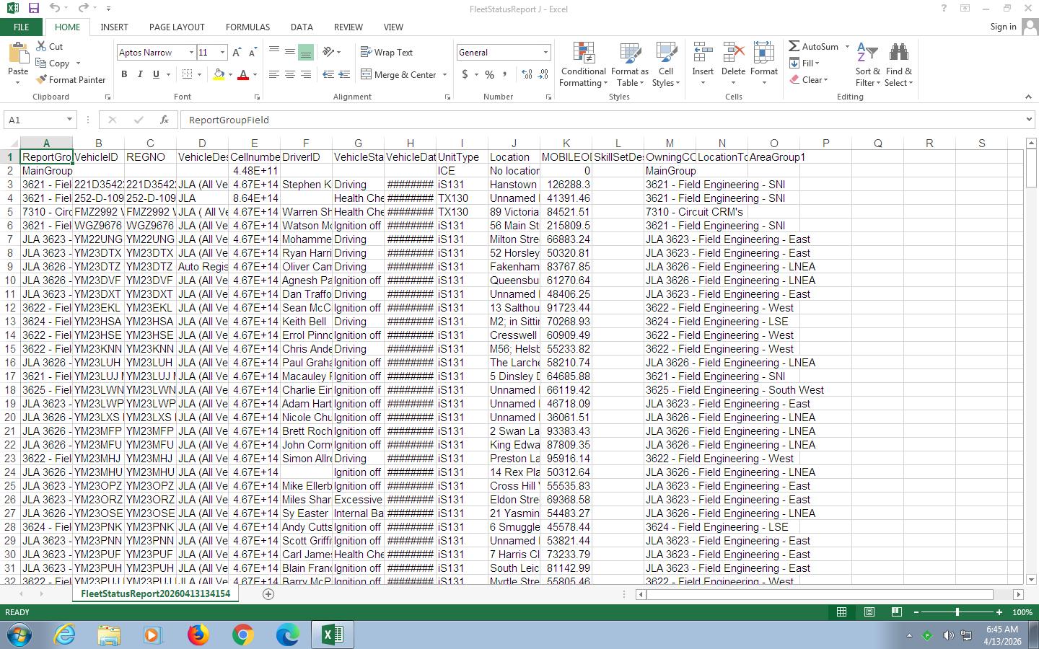Viewport: 1039px width, 649px height.
Task: Click Sign in link
Action: [1003, 27]
